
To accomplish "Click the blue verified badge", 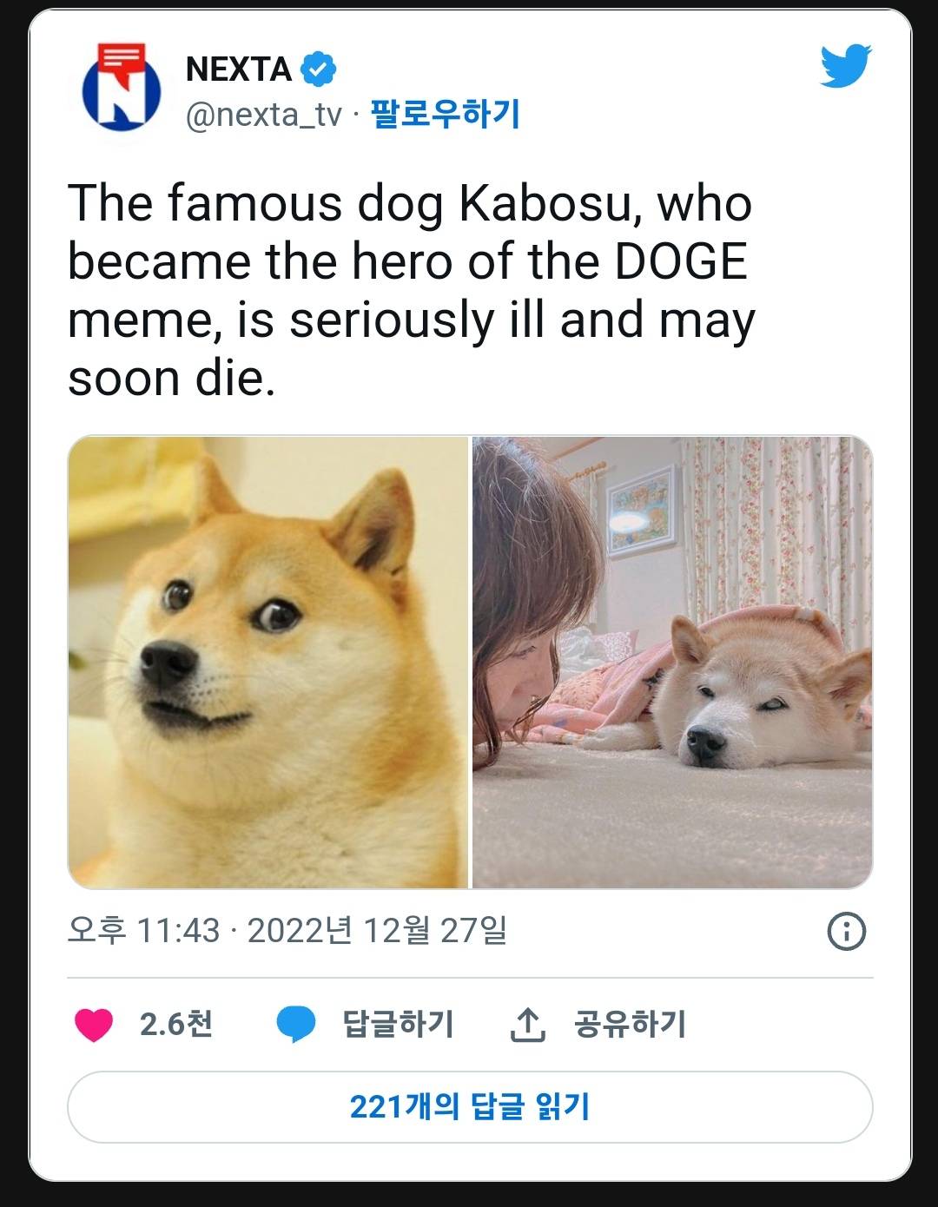I will [x=318, y=69].
